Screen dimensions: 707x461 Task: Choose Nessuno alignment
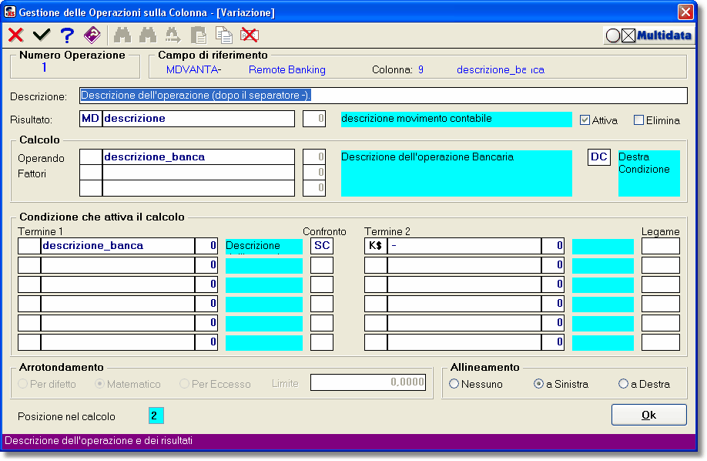(454, 384)
